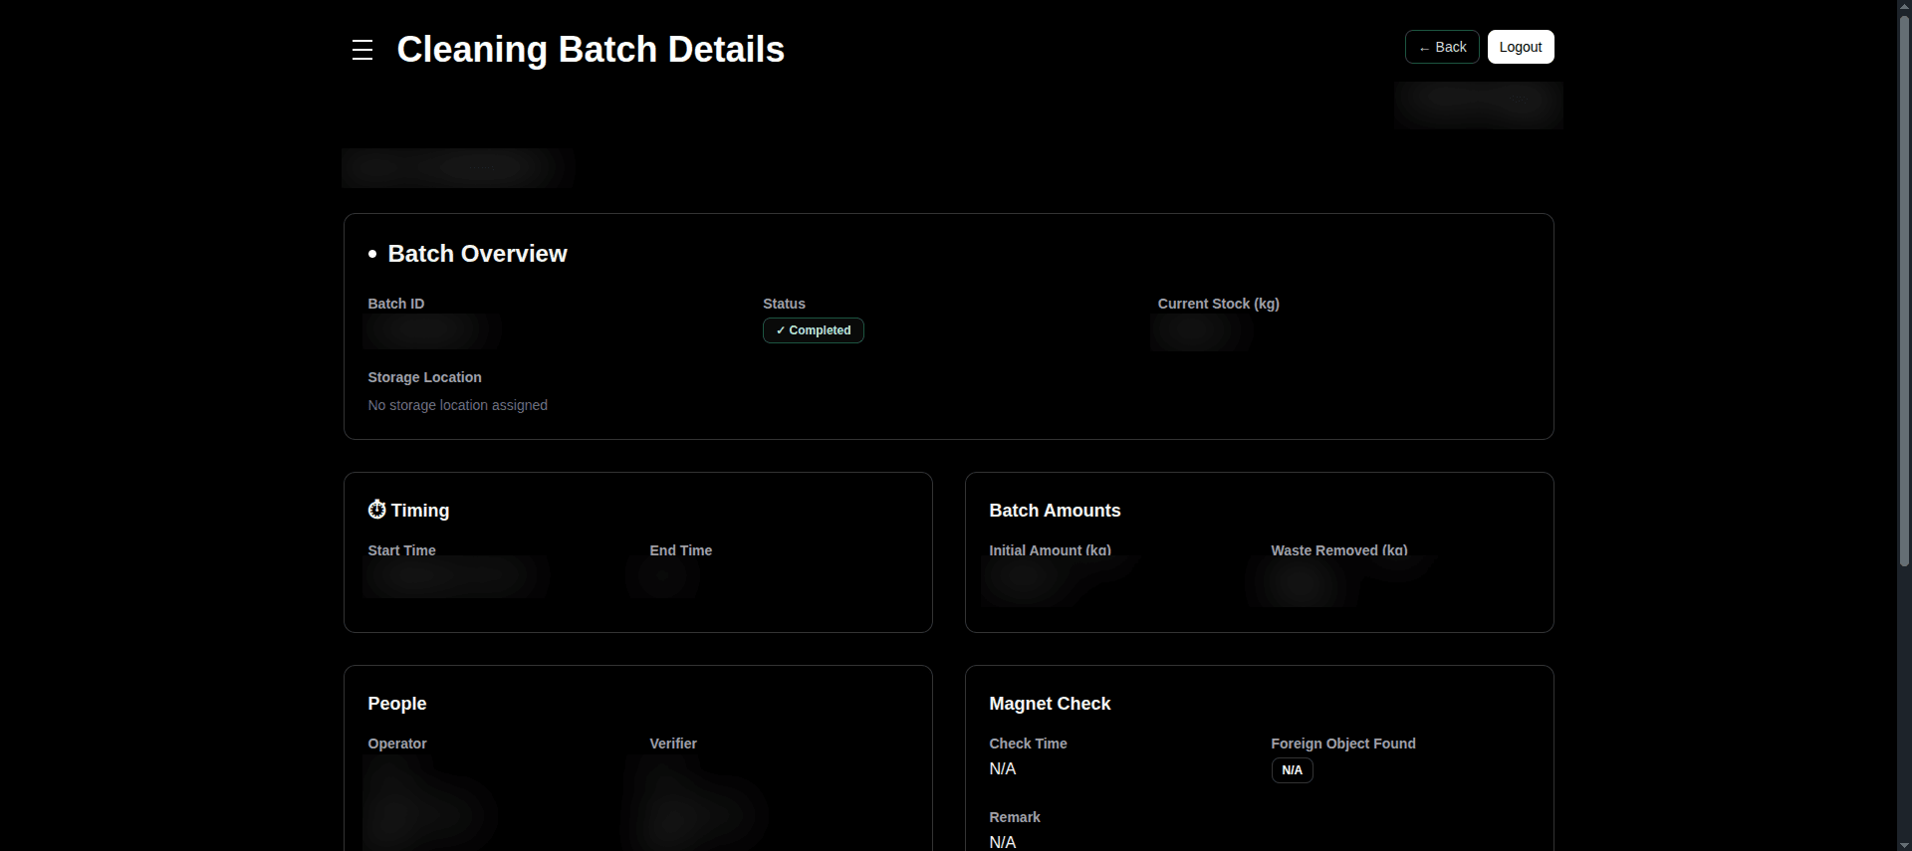Click the Storage Location label
Screen dimensions: 1912x851
[424, 377]
